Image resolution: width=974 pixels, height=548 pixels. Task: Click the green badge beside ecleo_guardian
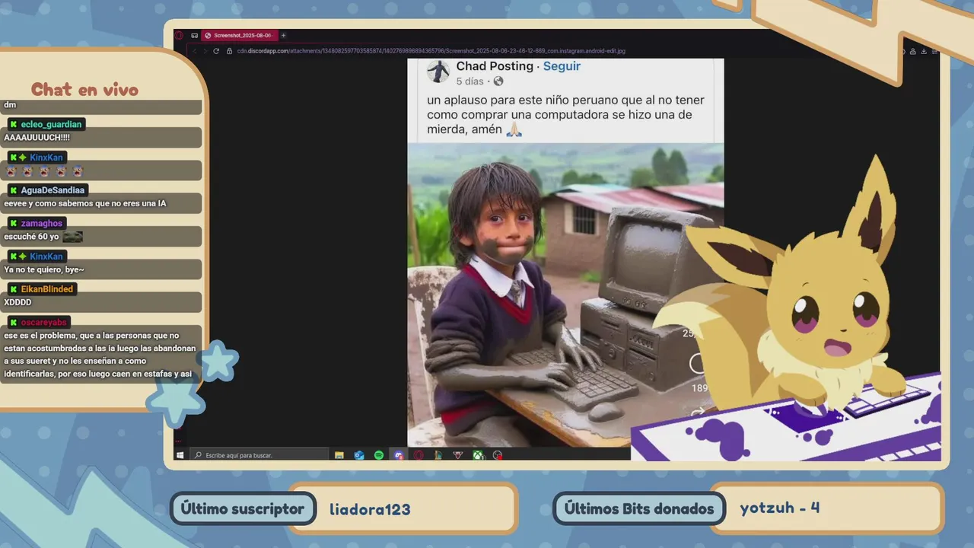tap(14, 124)
